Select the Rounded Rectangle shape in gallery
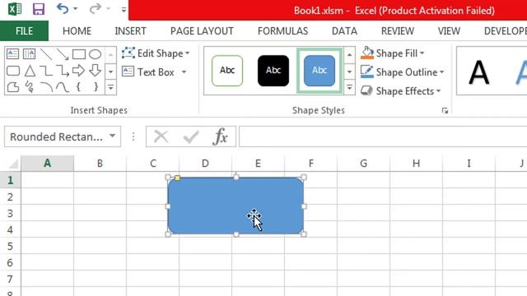 (x=13, y=71)
